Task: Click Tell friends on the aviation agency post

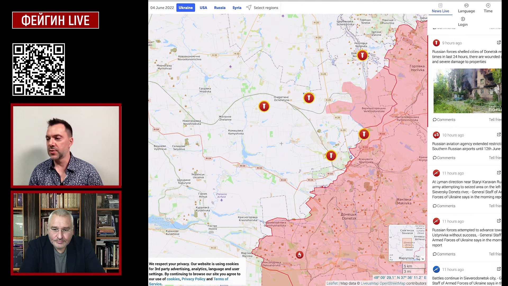Action: (495, 158)
